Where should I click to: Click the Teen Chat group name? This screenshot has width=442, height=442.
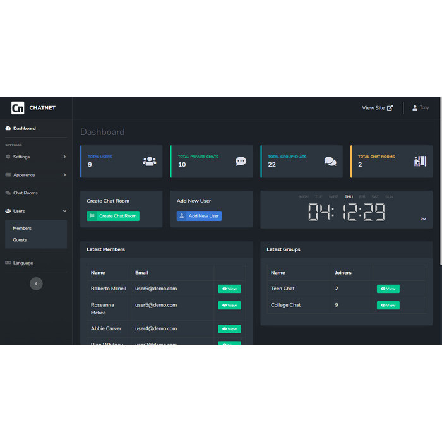pos(282,289)
